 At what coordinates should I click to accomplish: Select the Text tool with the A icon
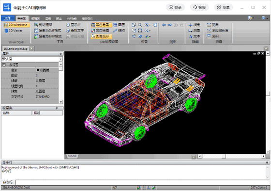click(x=194, y=36)
